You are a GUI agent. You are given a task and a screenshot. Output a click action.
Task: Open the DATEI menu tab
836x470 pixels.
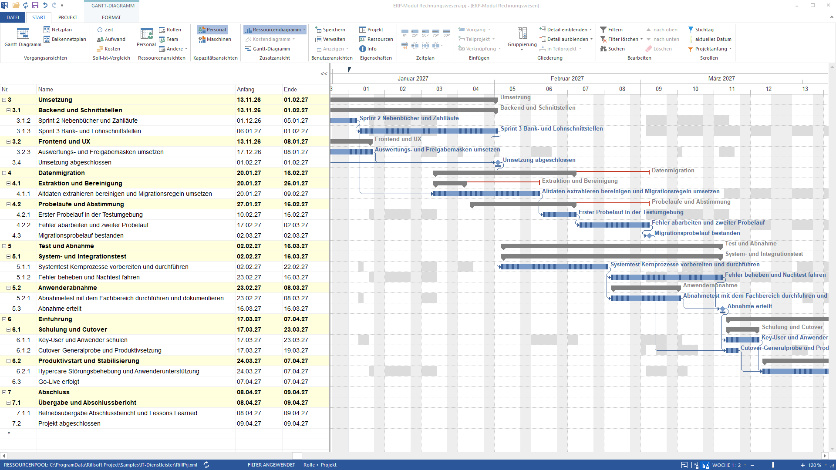13,17
